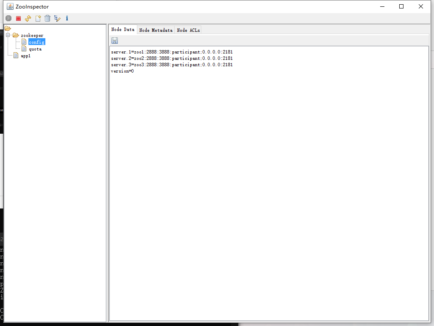Open the Node Viewers settings icon

click(57, 18)
